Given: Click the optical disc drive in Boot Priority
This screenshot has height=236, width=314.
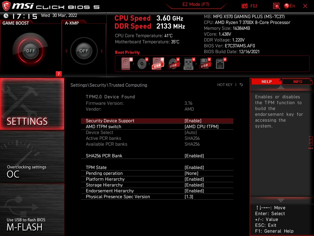Looking at the screenshot, I should [141, 63].
